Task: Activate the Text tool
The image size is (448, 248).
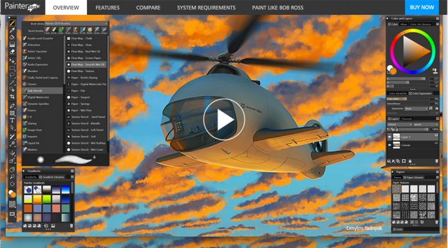Action: tap(12, 120)
